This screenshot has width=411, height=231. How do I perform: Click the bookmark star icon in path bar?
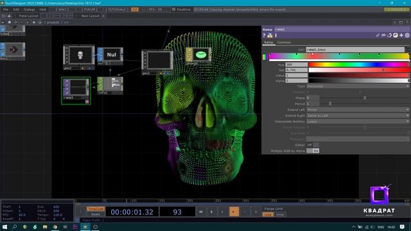pos(34,22)
